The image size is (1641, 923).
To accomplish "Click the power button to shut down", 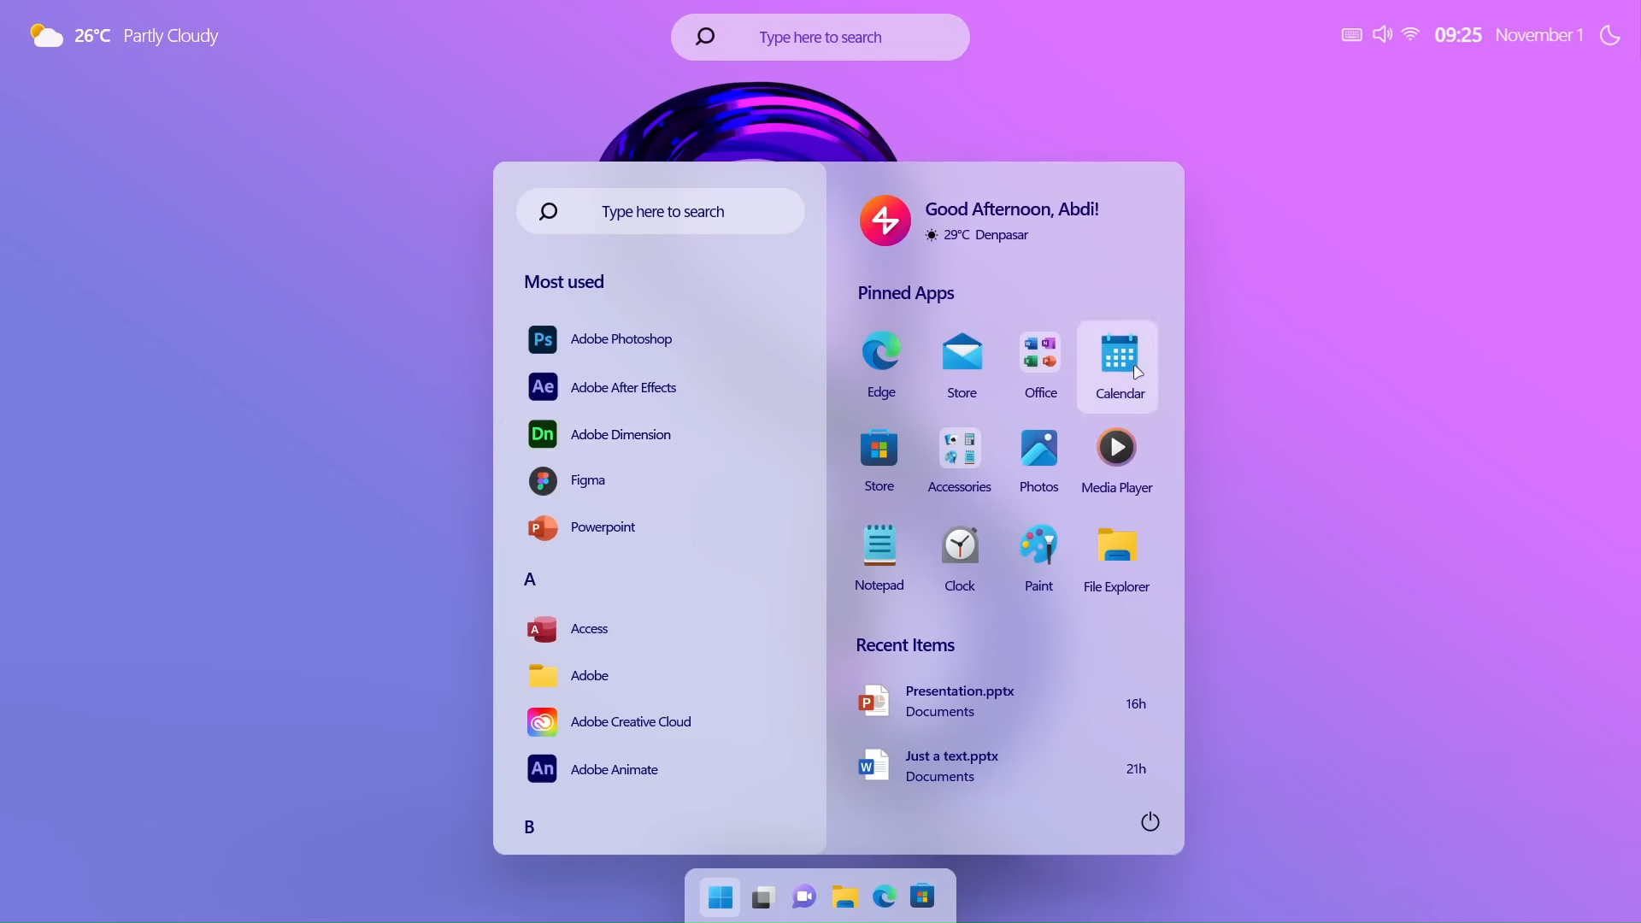I will (x=1150, y=820).
